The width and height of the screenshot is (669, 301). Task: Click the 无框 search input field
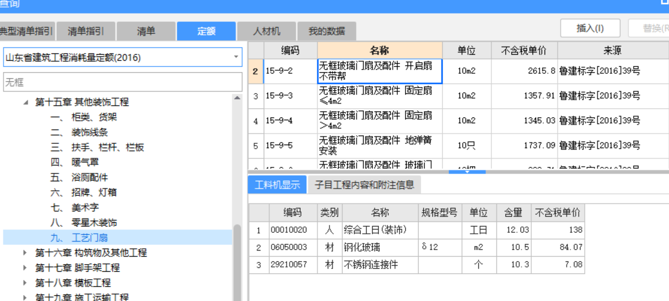[123, 82]
